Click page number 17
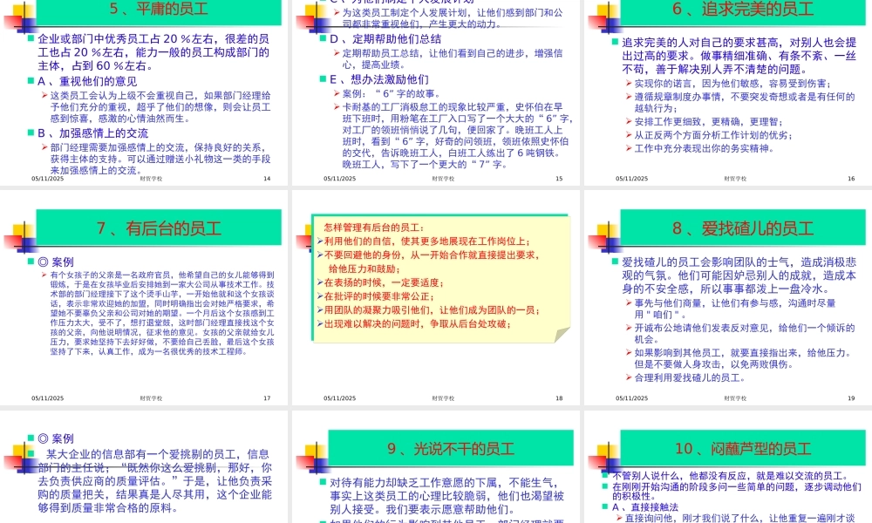This screenshot has height=523, width=872. (267, 398)
